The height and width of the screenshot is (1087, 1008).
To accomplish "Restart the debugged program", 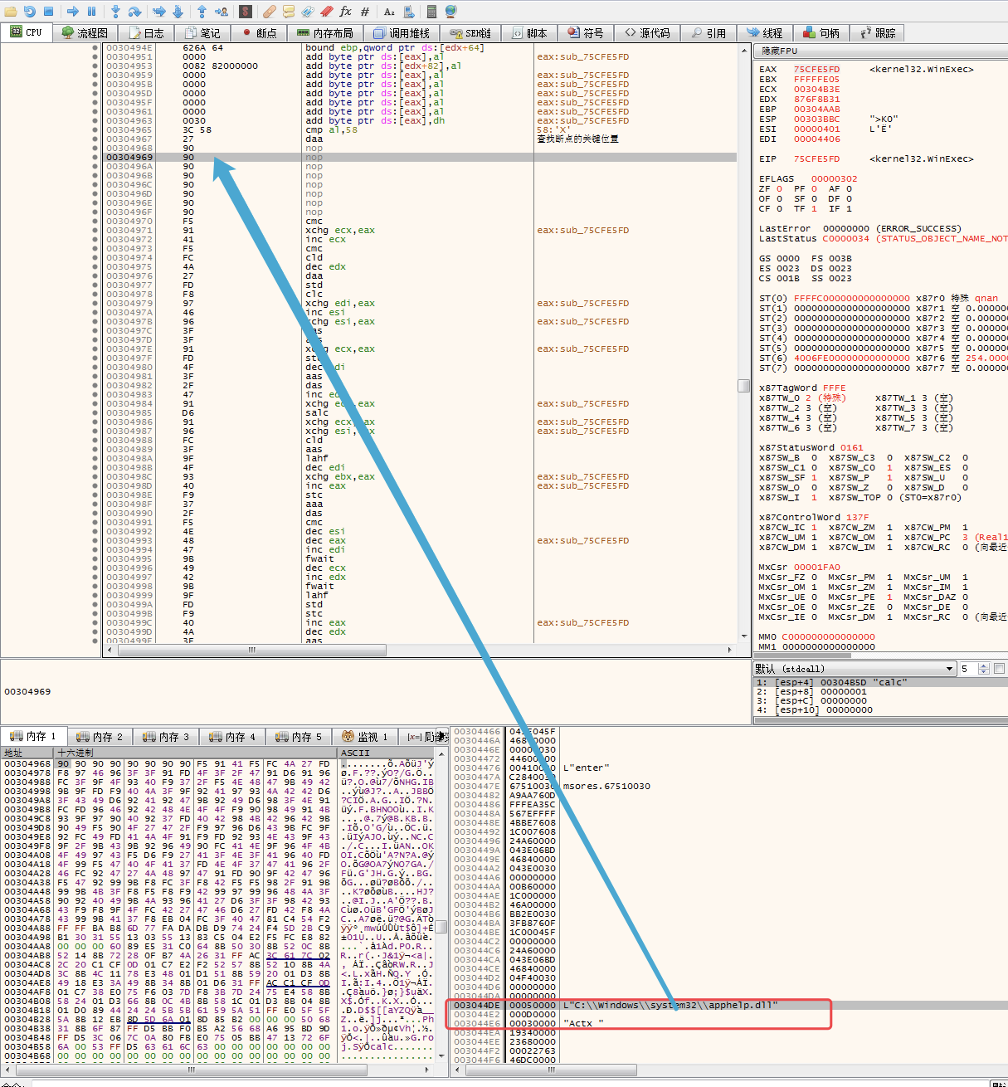I will coord(30,12).
